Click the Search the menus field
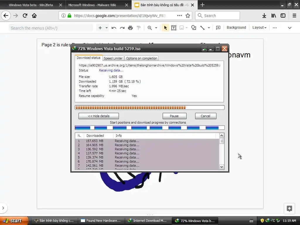Screen dimensions: 300x225 tap(51, 28)
